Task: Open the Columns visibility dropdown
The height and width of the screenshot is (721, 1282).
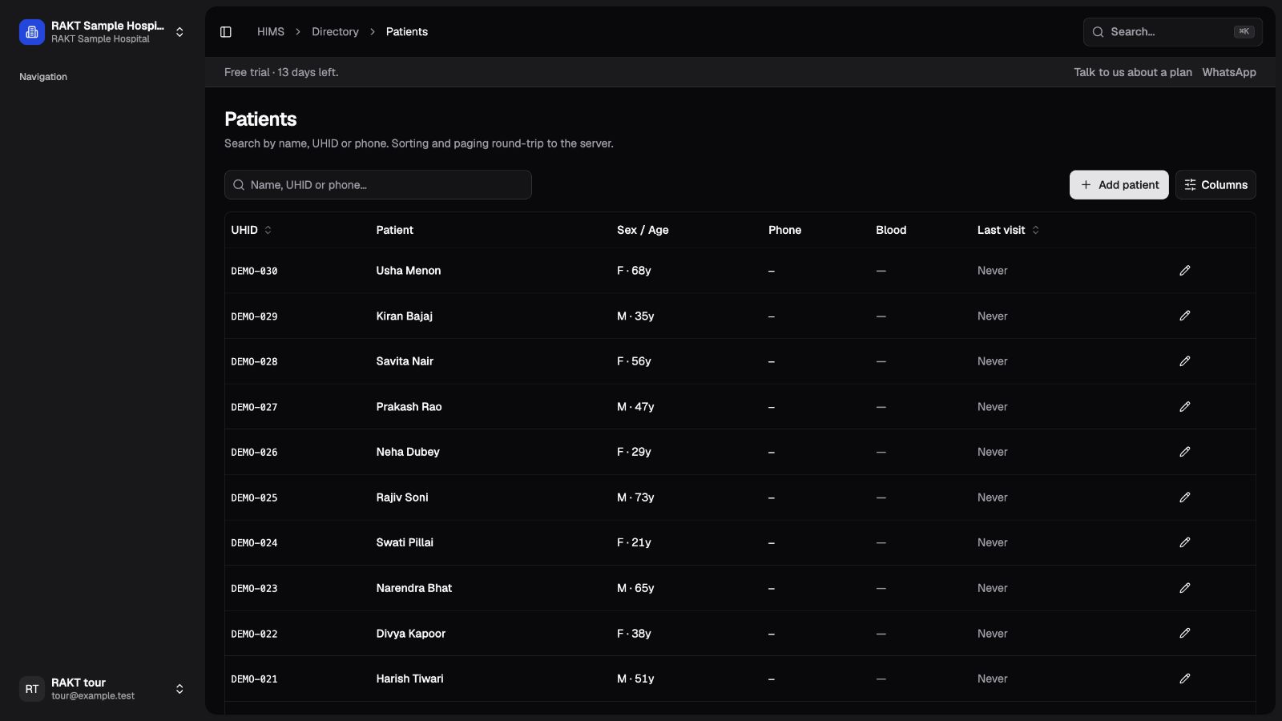Action: (1215, 185)
